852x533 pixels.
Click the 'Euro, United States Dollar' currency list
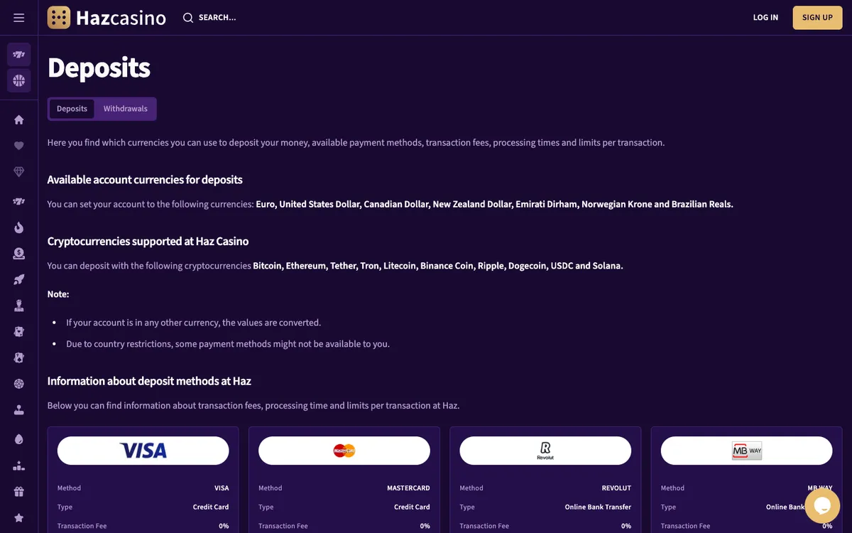(x=494, y=204)
